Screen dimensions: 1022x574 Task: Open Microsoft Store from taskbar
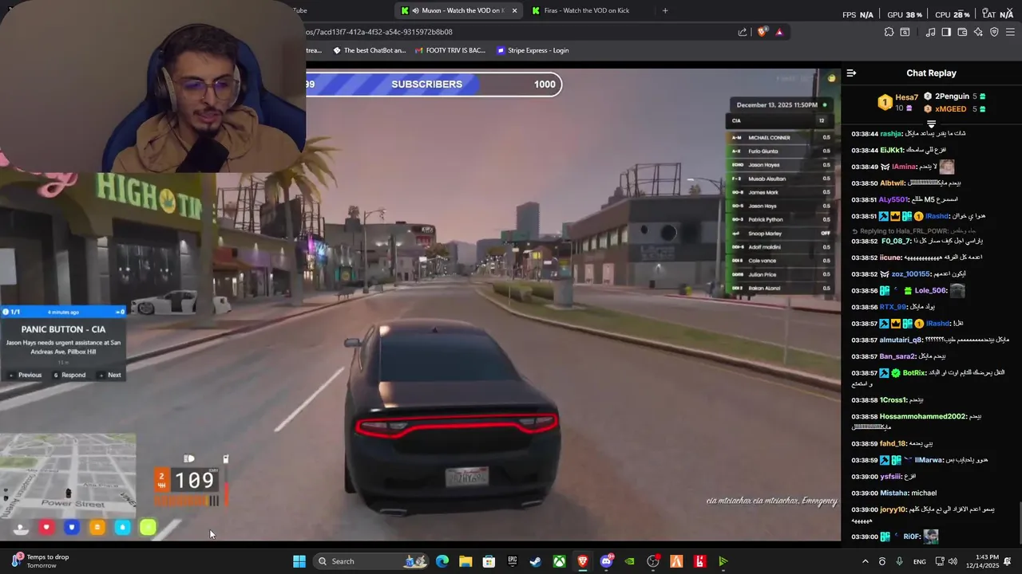click(x=489, y=561)
